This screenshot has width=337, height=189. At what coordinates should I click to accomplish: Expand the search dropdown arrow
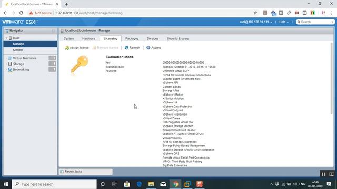click(x=332, y=22)
